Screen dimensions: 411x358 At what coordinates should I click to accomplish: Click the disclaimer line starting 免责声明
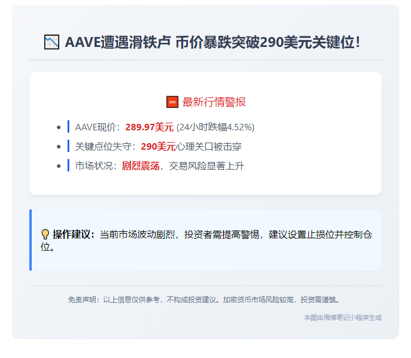(204, 299)
